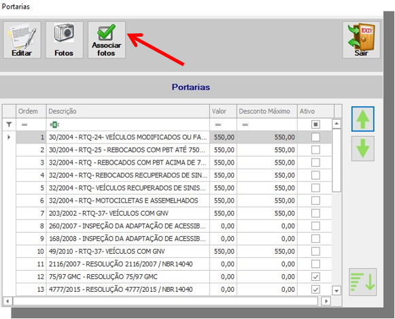
Task: Toggle Ativo checkbox for row 1
Action: point(315,137)
